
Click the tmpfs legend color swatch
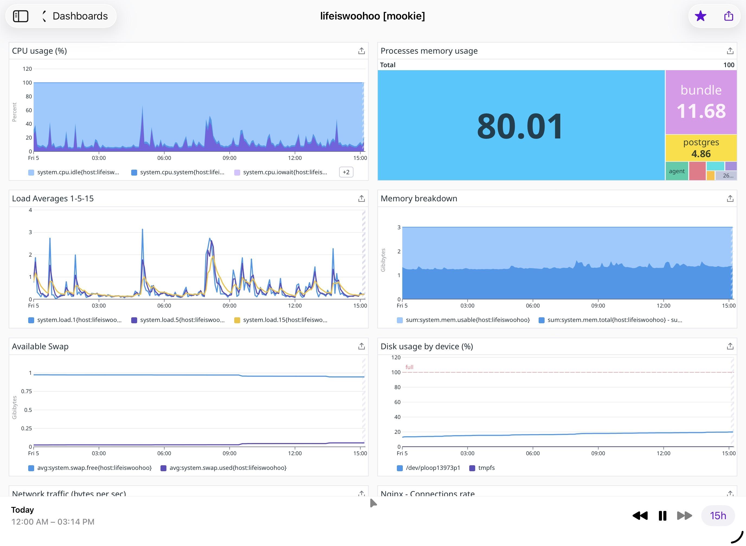pyautogui.click(x=472, y=468)
